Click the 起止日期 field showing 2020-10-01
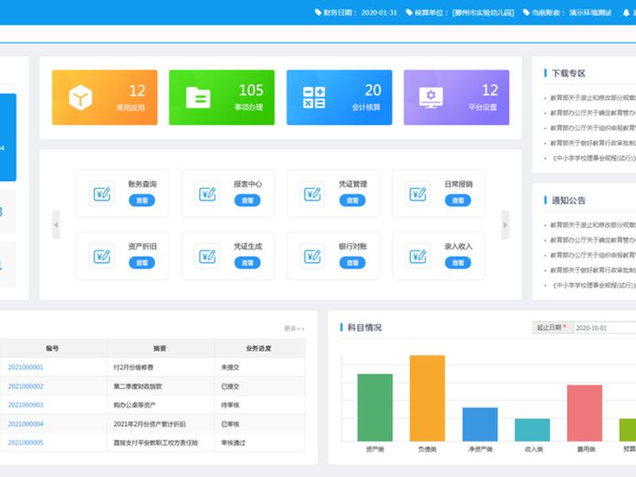 [x=604, y=328]
